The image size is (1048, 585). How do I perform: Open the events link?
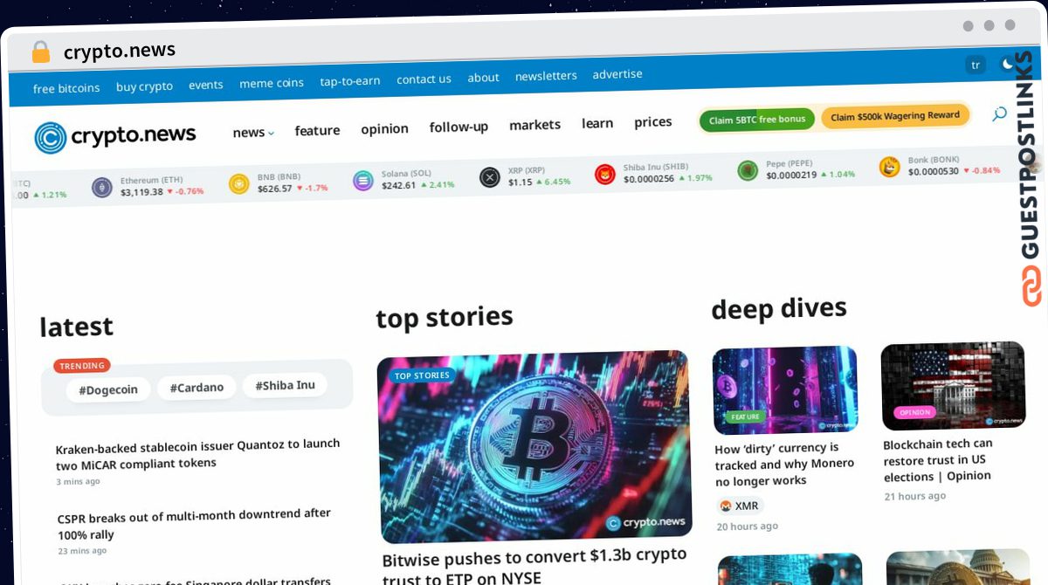[x=206, y=85]
